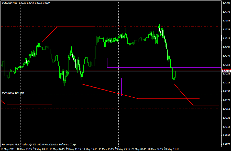Click the green dashed buy limit order line
The height and width of the screenshot is (151, 231).
click(x=111, y=94)
